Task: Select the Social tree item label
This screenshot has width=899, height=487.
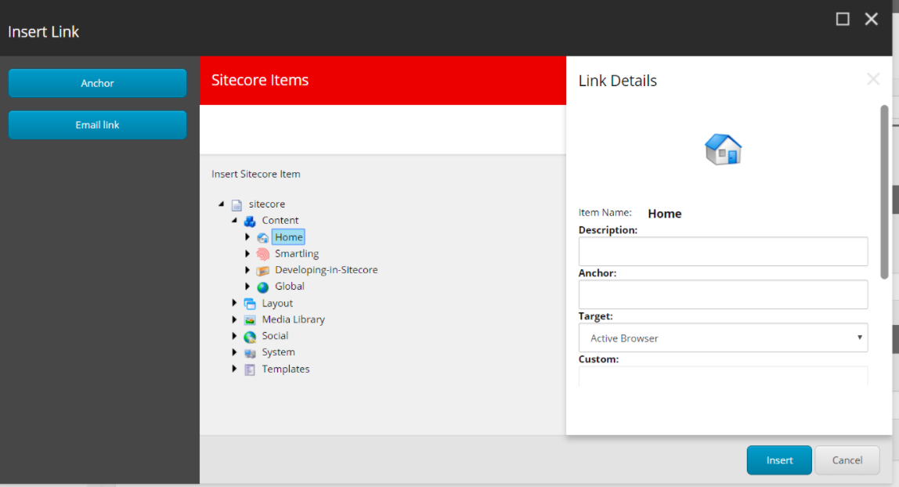Action: pyautogui.click(x=275, y=336)
